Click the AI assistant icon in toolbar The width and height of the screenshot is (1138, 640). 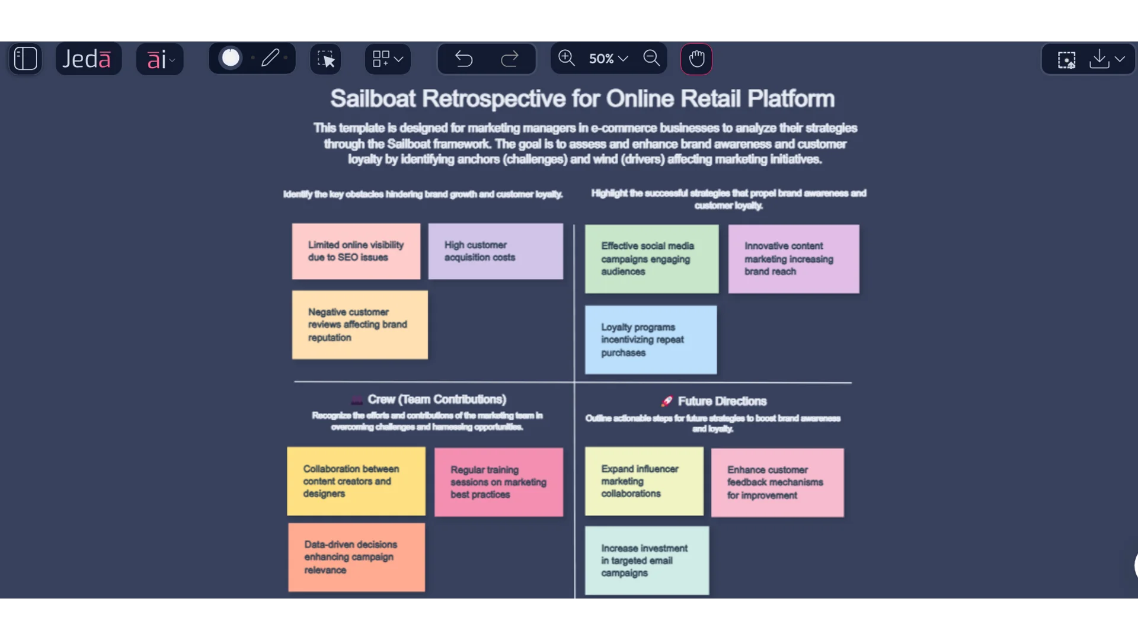click(159, 58)
